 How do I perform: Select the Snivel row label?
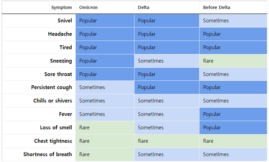click(x=65, y=21)
